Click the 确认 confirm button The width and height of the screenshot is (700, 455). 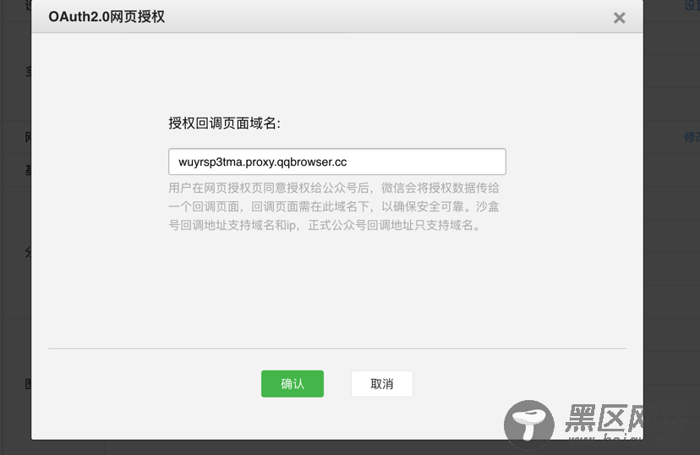293,384
